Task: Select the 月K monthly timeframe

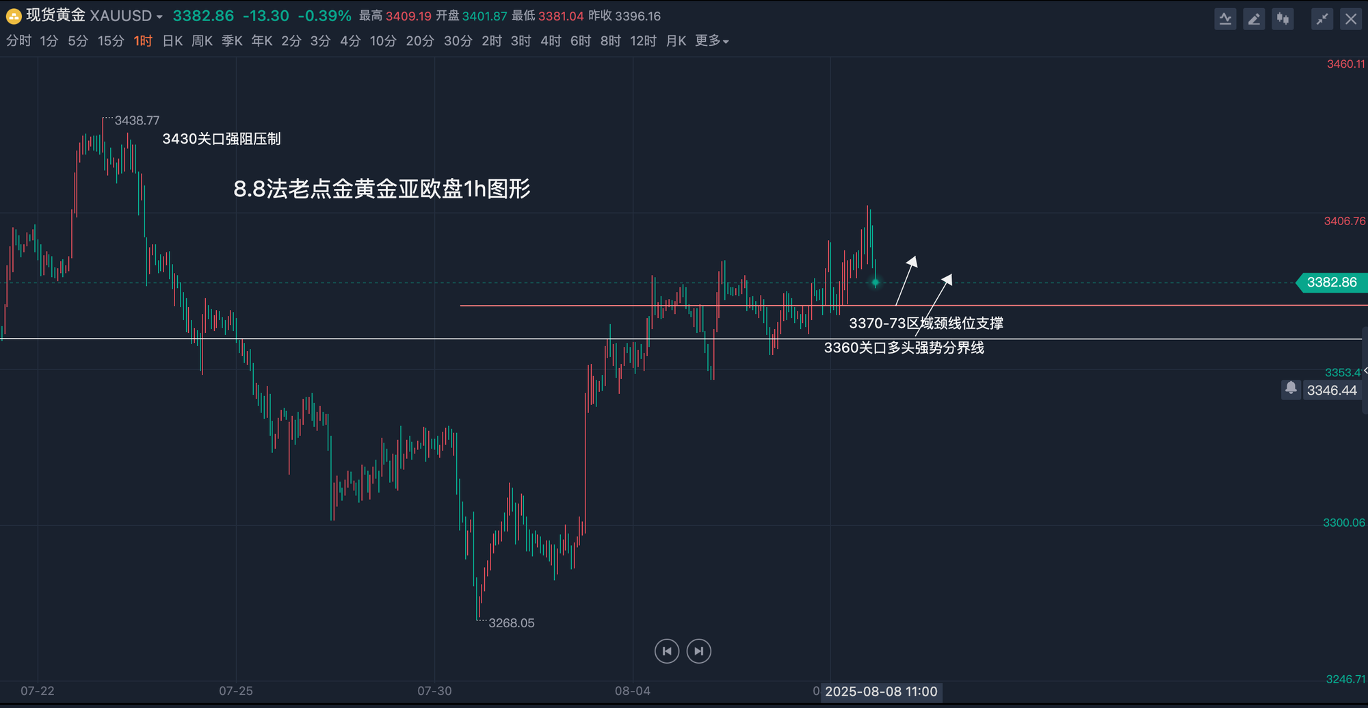Action: coord(676,41)
